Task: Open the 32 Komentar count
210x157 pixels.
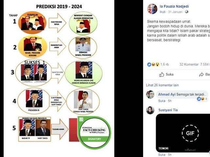Action: 189,64
